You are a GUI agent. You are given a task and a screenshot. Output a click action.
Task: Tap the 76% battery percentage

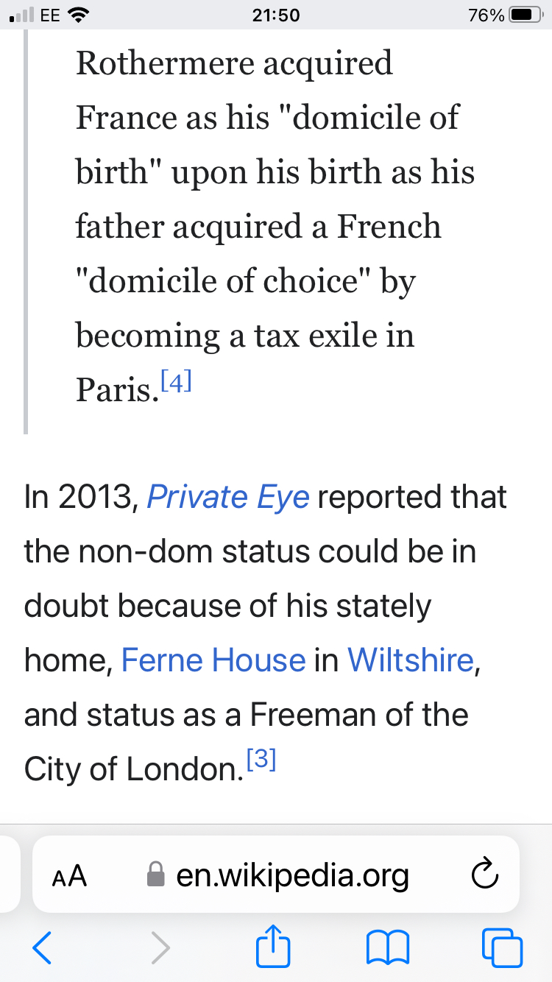pyautogui.click(x=486, y=15)
